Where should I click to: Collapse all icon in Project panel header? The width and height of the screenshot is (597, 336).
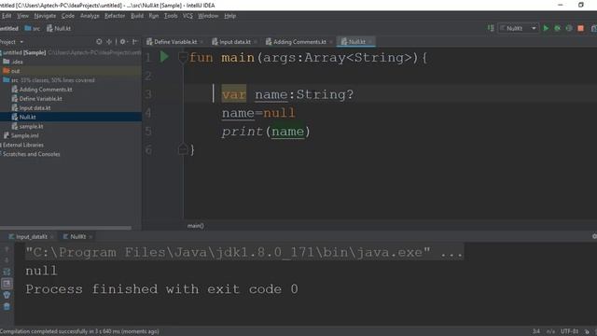109,41
